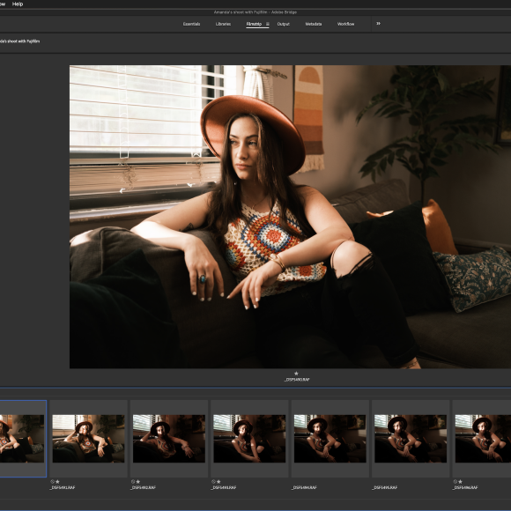Viewport: 511px width, 511px height.
Task: Click the star rating for _DSF5493.RAF
Action: tap(218, 481)
